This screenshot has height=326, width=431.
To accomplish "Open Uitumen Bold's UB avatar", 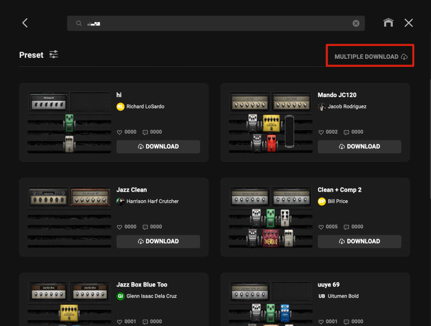I will [321, 296].
